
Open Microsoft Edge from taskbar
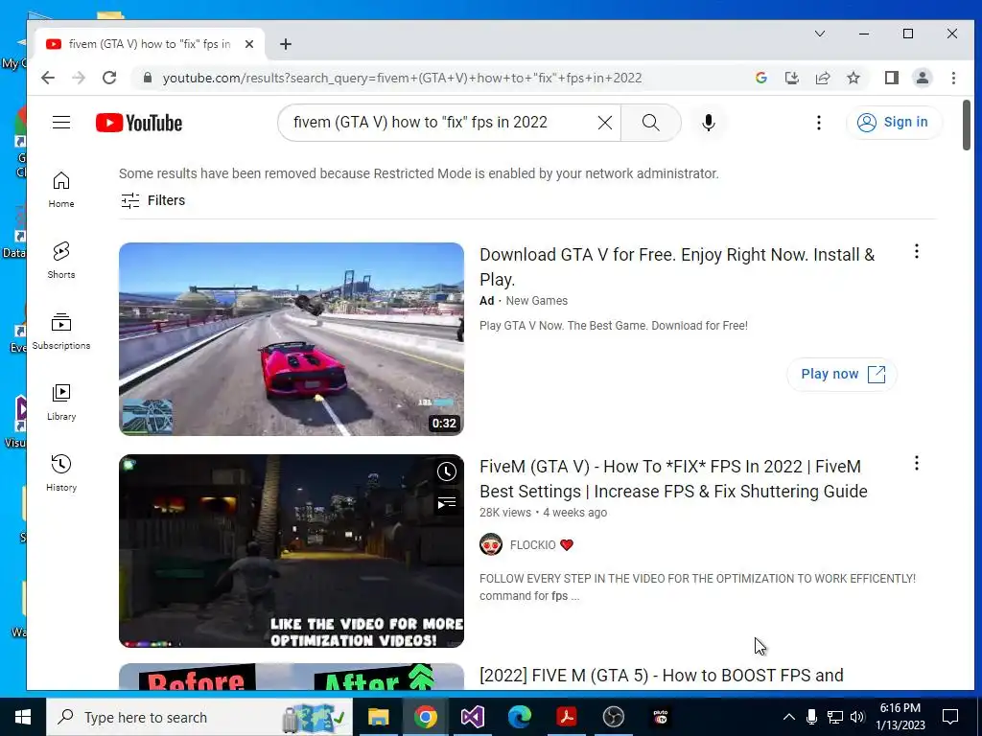519,717
